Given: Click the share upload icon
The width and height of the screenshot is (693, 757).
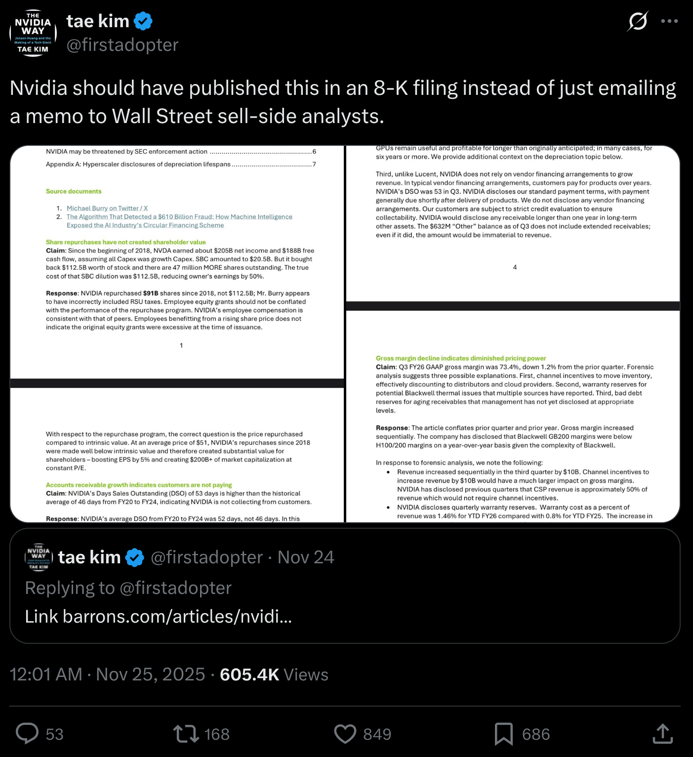Looking at the screenshot, I should coord(662,734).
